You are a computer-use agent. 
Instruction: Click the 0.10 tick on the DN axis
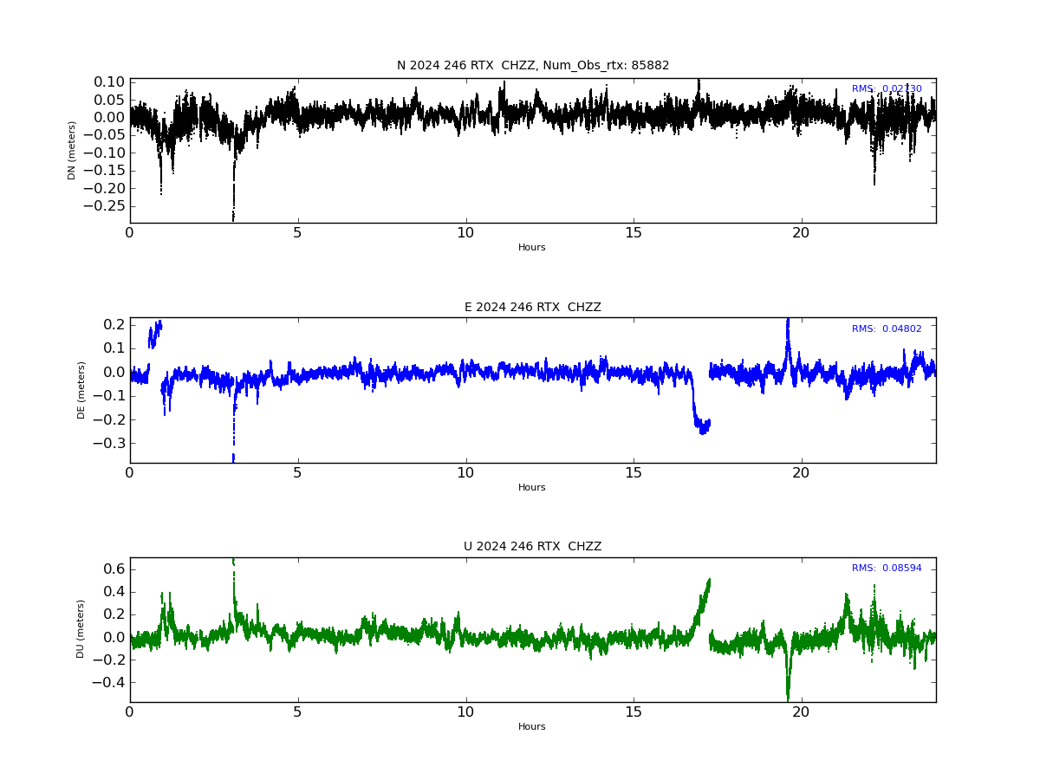pyautogui.click(x=109, y=82)
